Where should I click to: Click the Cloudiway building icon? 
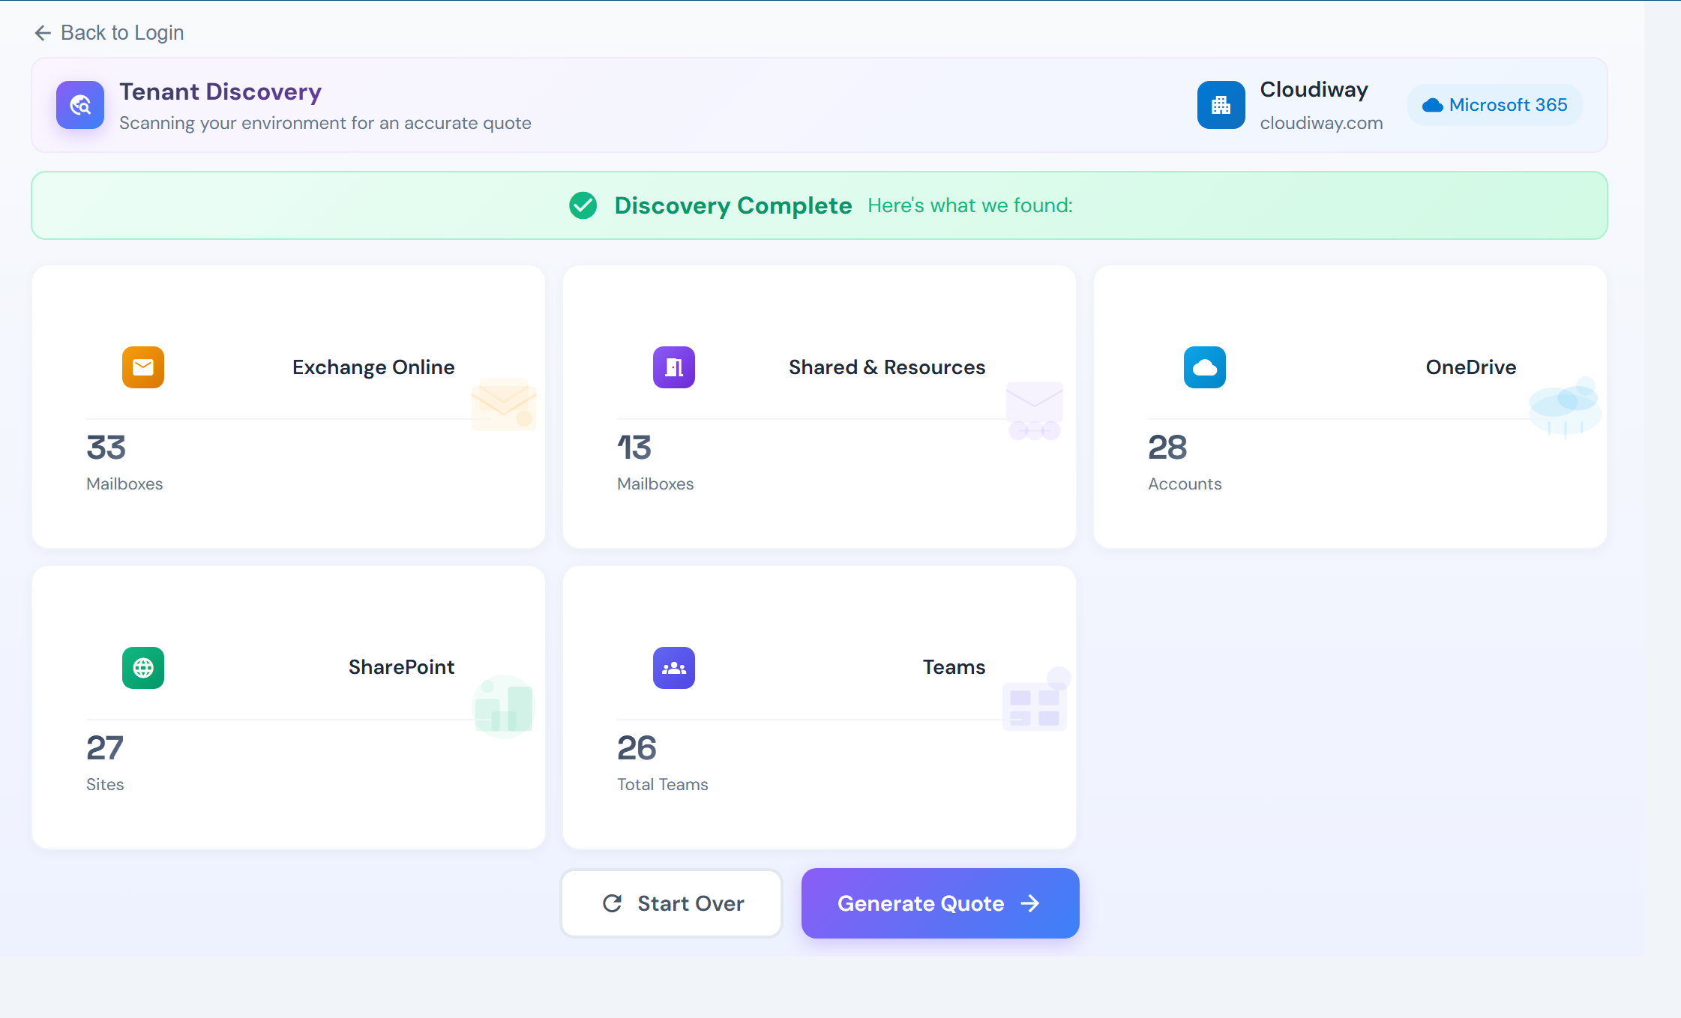[x=1221, y=105]
